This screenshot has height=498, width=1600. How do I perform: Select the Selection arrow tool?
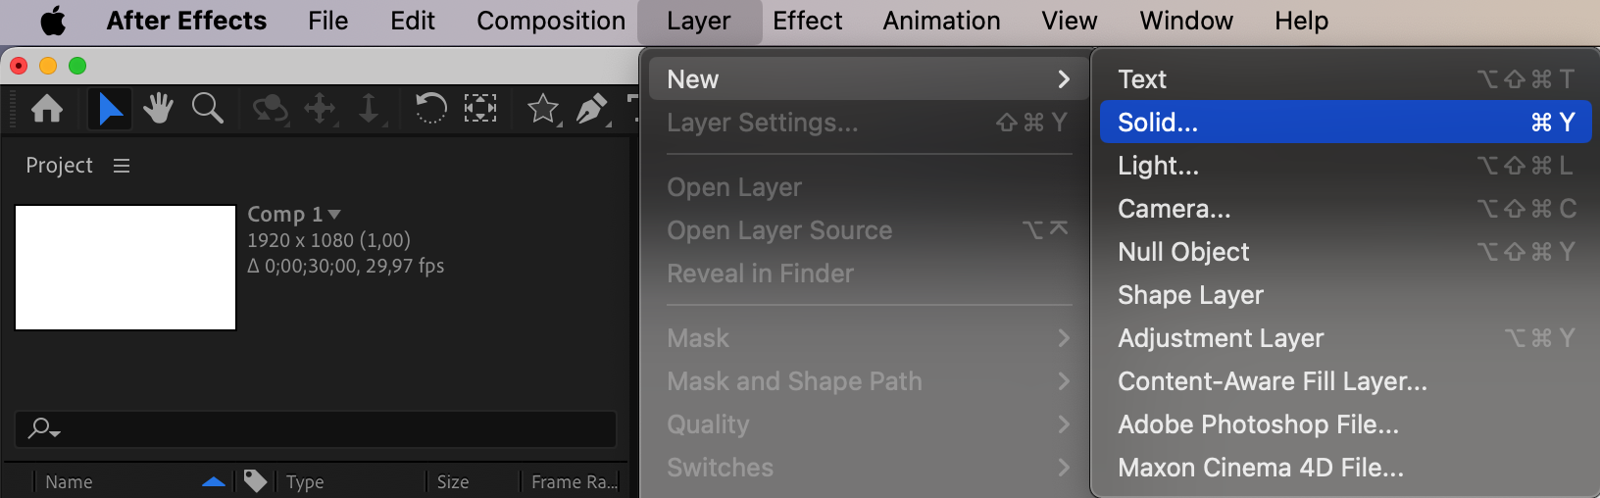click(110, 108)
